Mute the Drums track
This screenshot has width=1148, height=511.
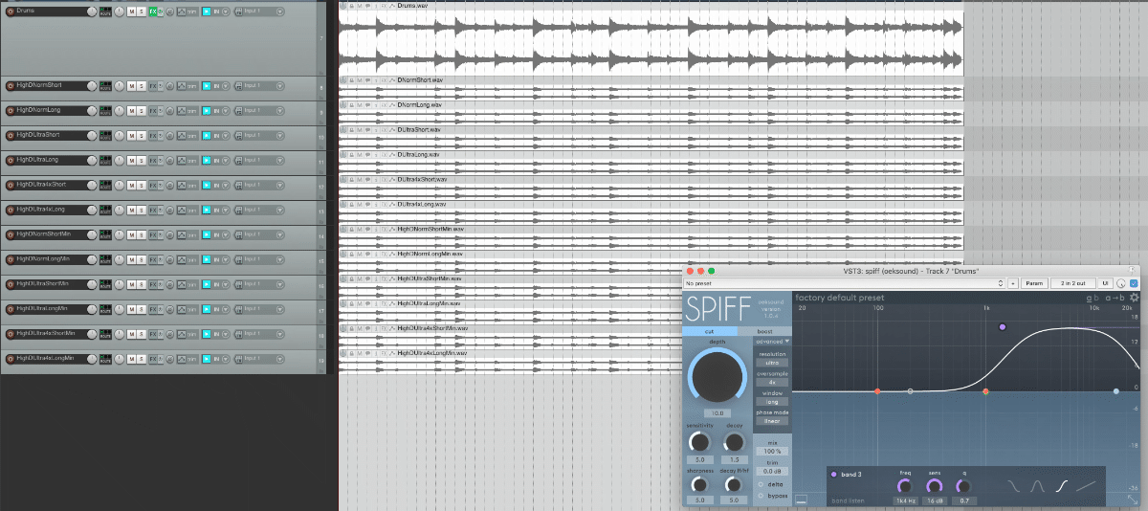tap(131, 11)
